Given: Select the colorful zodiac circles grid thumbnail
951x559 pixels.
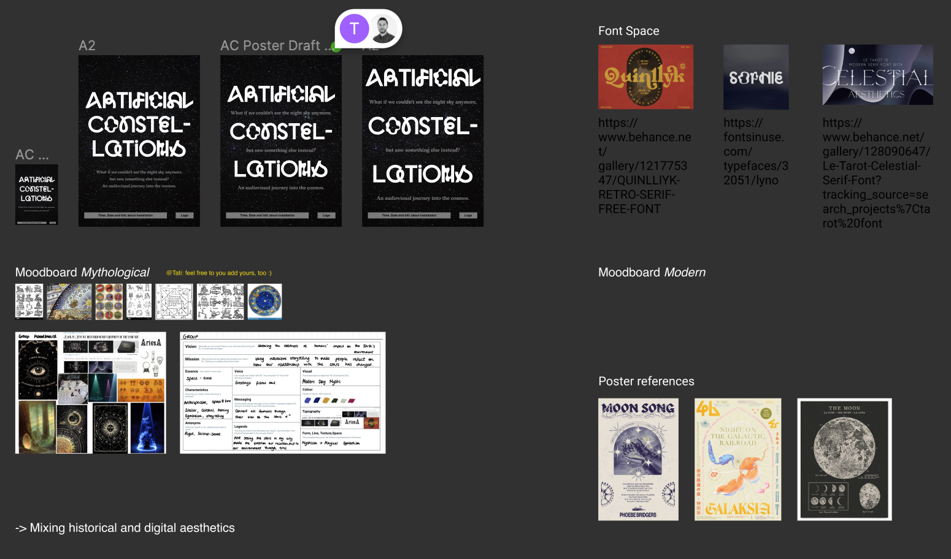Looking at the screenshot, I should coord(109,302).
